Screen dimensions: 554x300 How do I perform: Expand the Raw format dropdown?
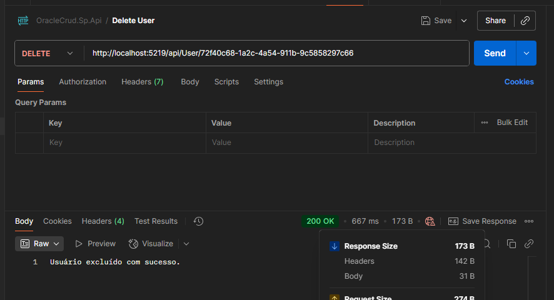[39, 244]
